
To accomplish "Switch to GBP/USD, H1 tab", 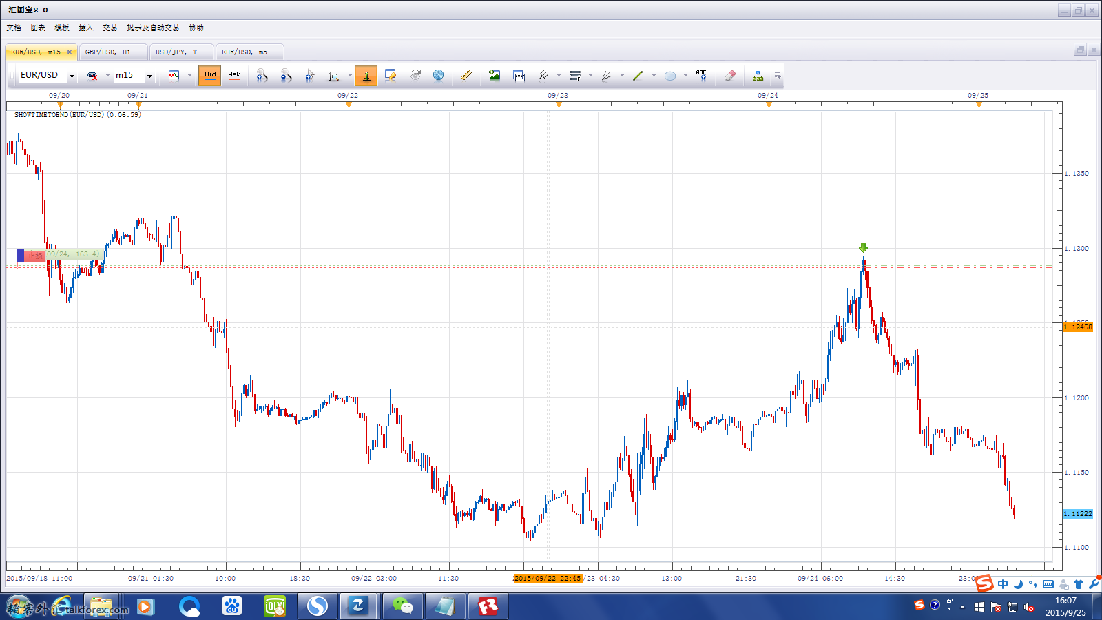I will pos(113,52).
